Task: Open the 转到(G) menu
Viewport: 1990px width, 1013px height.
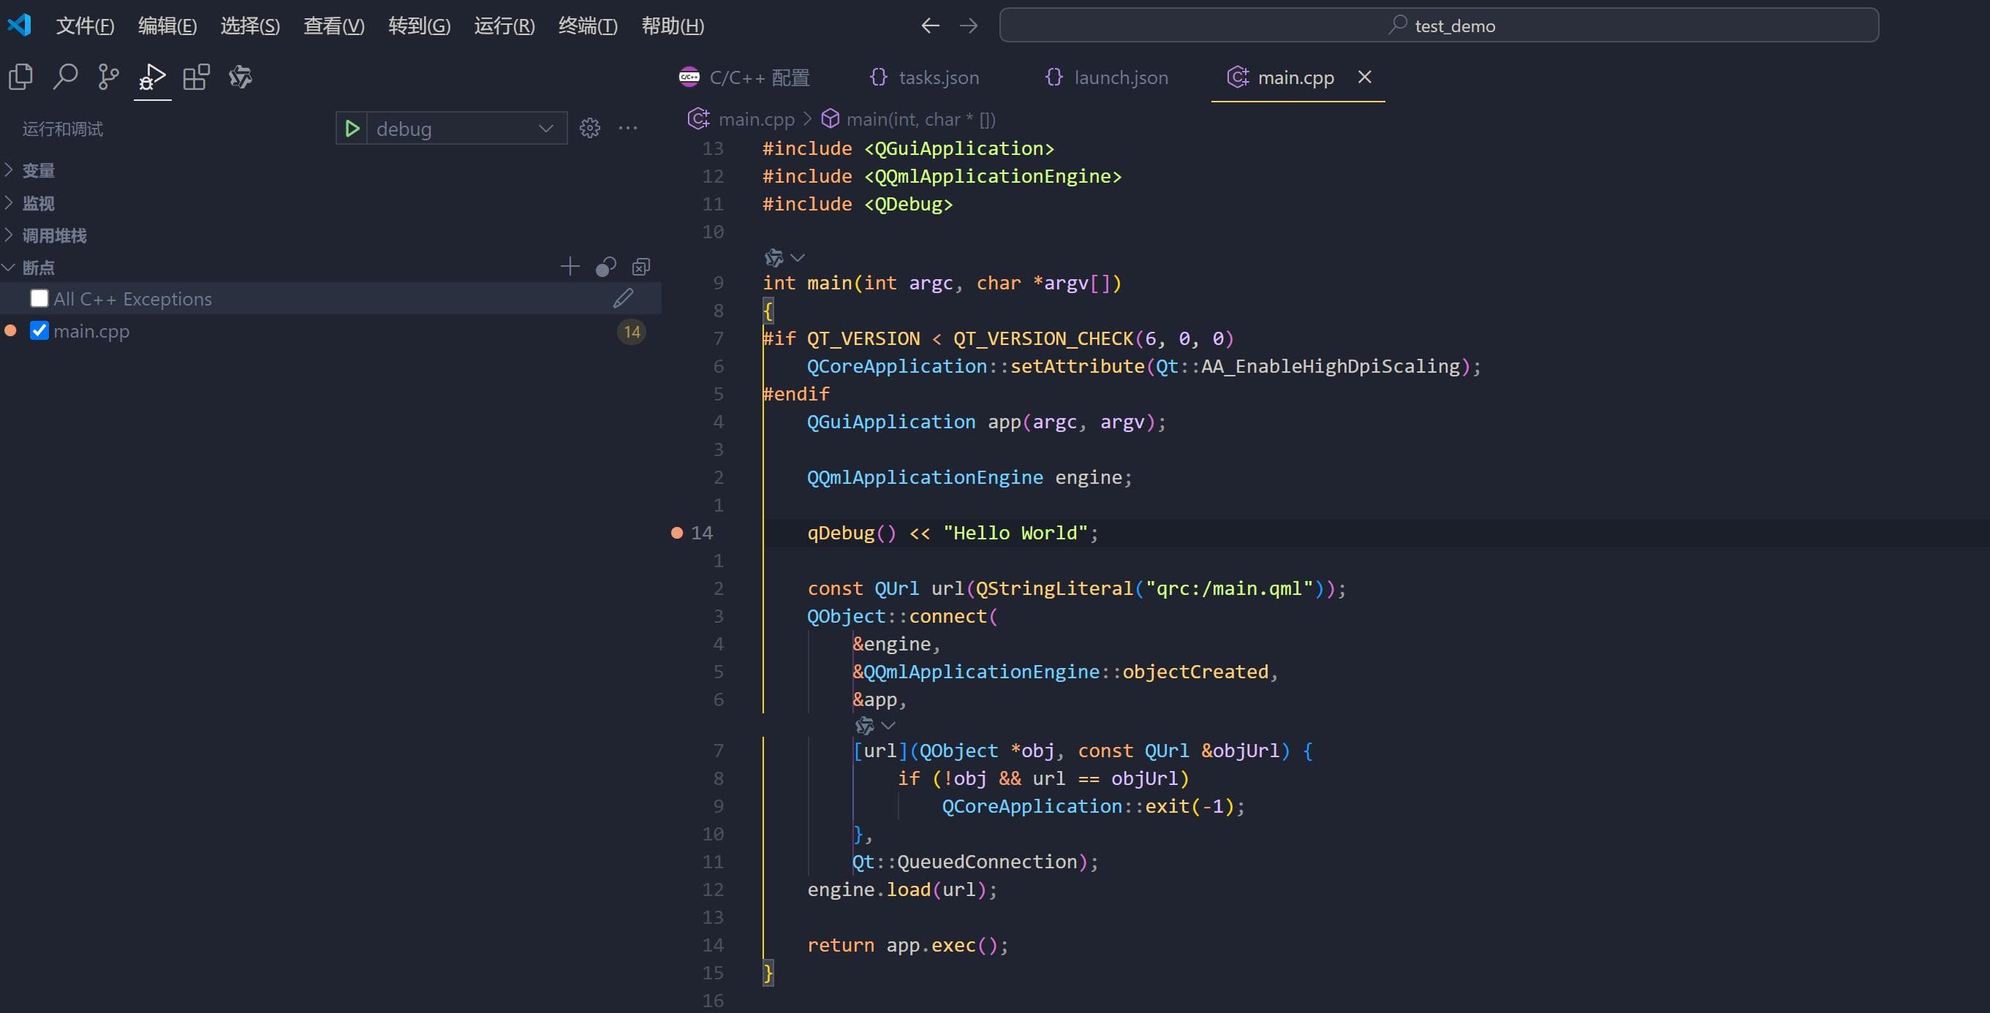Action: tap(420, 26)
